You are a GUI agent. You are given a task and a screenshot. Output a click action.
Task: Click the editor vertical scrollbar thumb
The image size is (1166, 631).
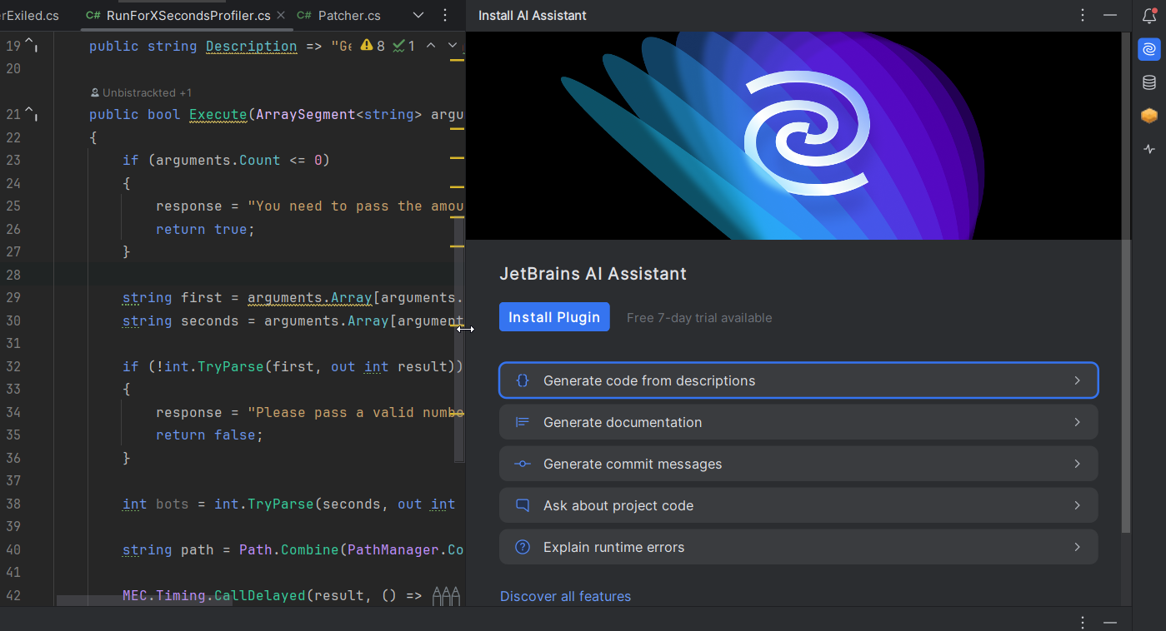coord(459,340)
